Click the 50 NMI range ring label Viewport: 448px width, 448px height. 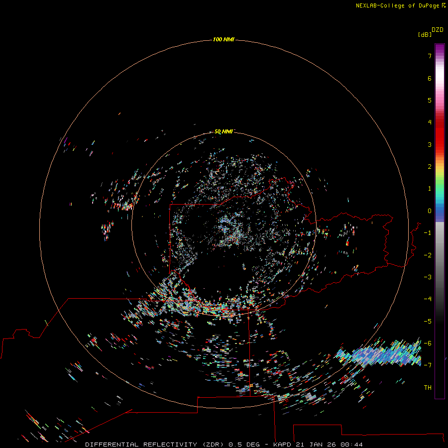224,131
